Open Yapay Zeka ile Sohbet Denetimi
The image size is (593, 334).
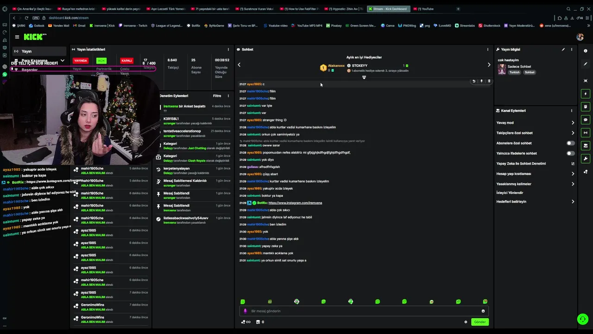coord(535,164)
